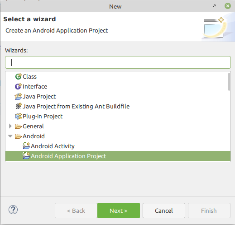
Task: Click the Plug-in Project icon
Action: 18,116
